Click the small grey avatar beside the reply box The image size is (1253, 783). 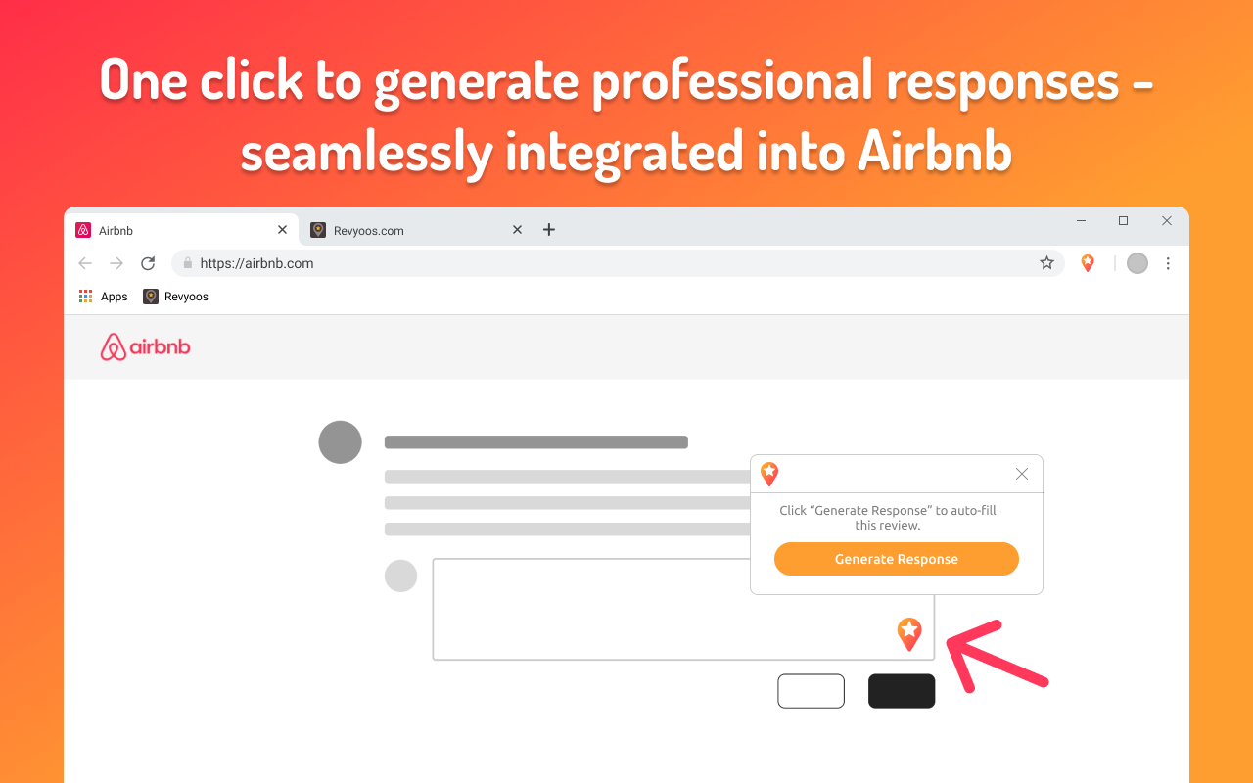(x=401, y=576)
